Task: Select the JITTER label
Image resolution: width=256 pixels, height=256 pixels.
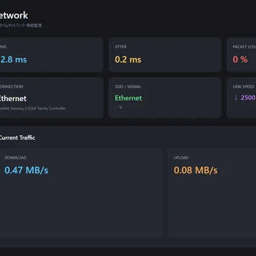Action: 121,47
